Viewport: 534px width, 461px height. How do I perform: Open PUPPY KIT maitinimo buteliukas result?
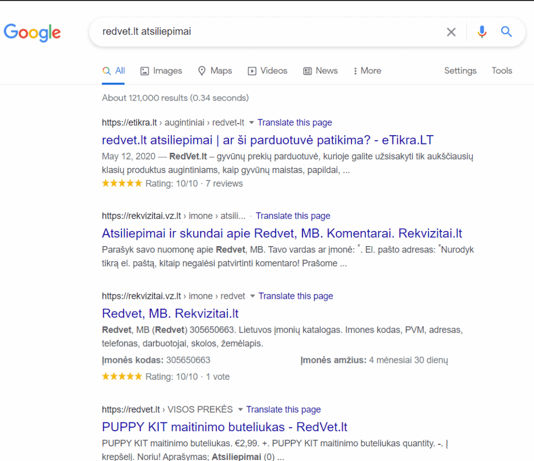[224, 427]
